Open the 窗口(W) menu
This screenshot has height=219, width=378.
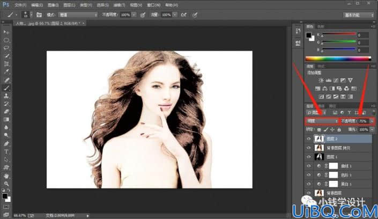153,5
